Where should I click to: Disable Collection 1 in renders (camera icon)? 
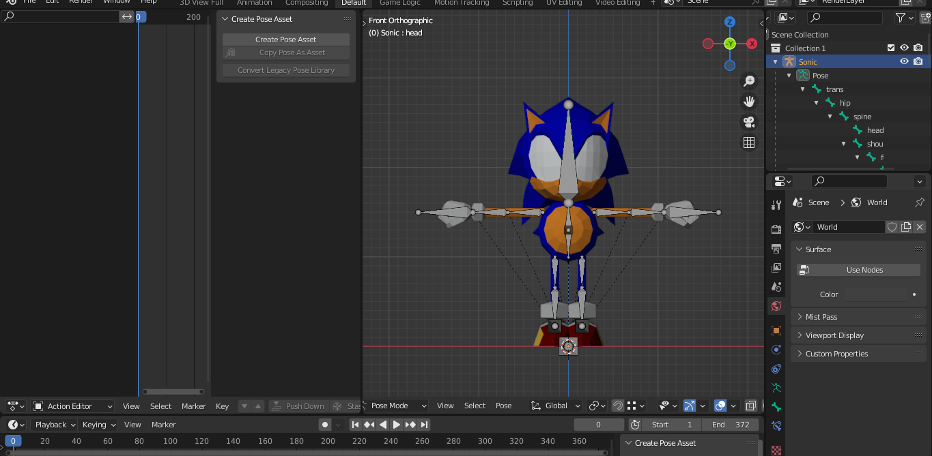pyautogui.click(x=918, y=48)
